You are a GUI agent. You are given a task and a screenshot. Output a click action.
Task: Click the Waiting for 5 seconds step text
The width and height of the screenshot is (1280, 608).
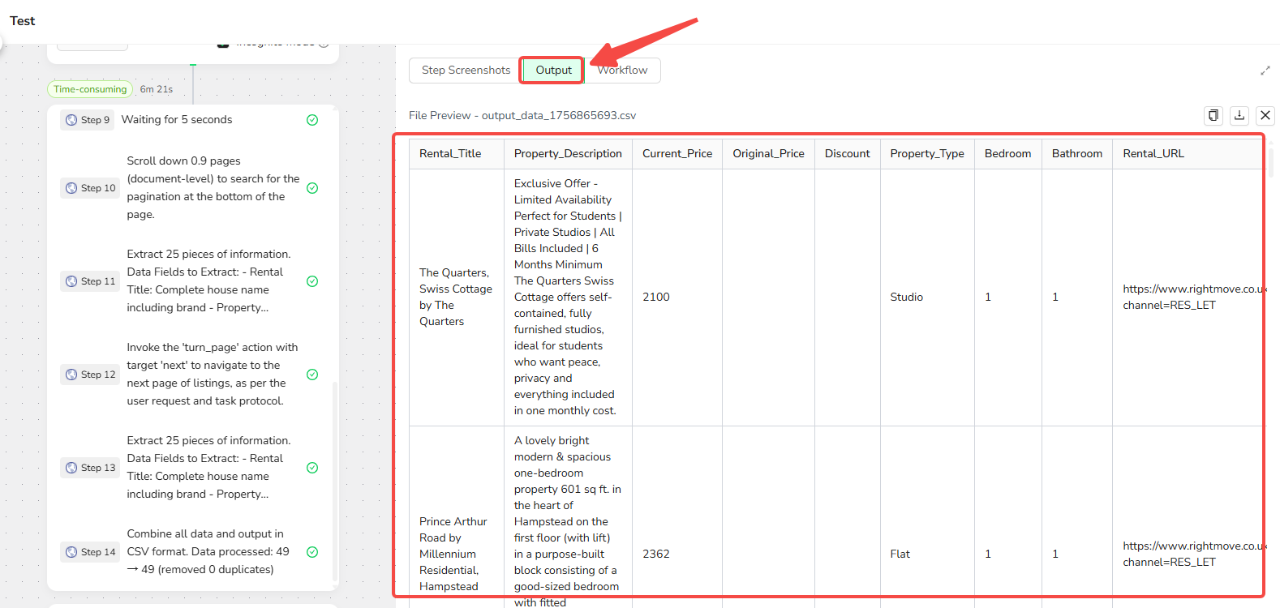coord(177,120)
